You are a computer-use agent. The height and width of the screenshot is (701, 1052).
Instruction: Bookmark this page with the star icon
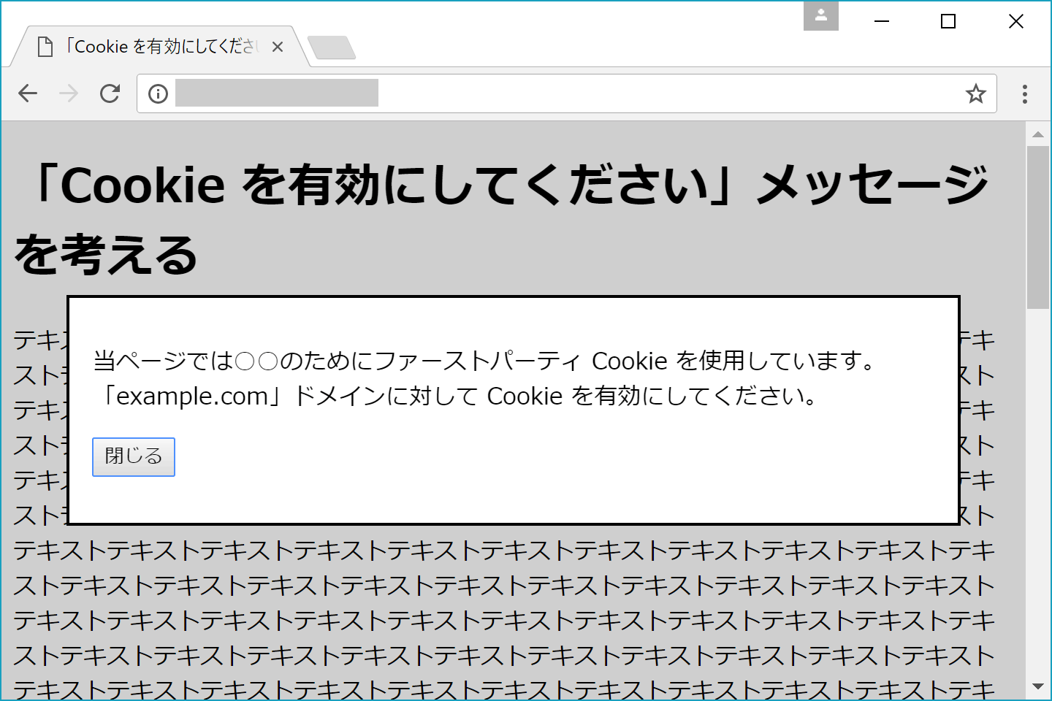coord(975,93)
